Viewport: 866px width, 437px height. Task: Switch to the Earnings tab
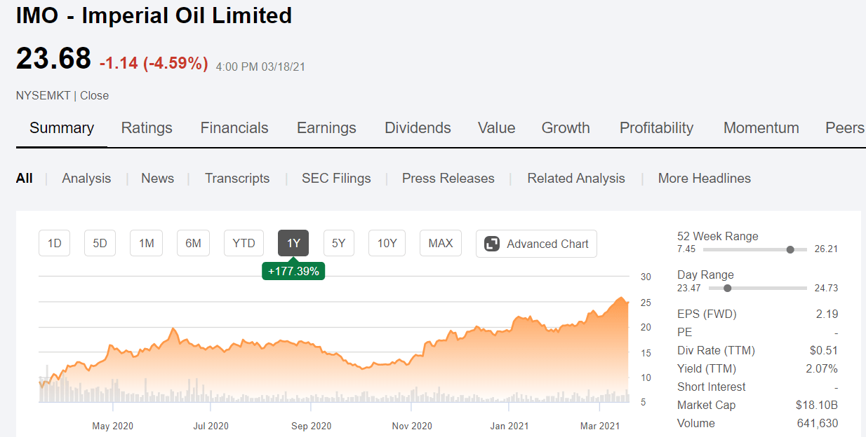[x=326, y=127]
